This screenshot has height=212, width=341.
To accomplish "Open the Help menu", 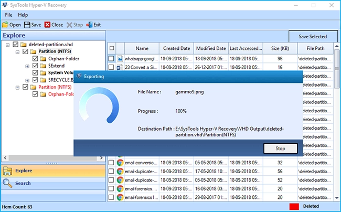I will (x=23, y=15).
